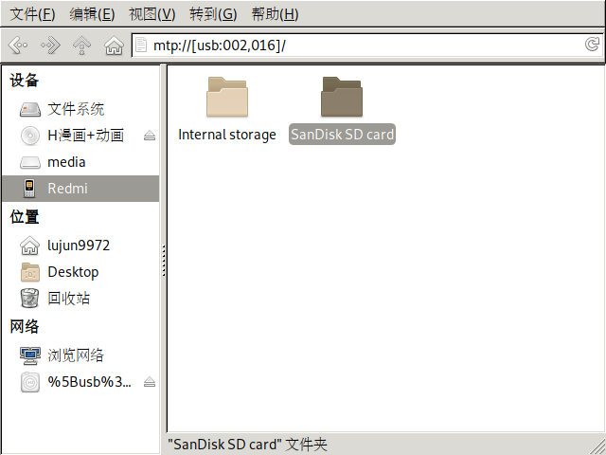Open the home folder from the toolbar
Viewport: 606px width, 455px height.
114,45
